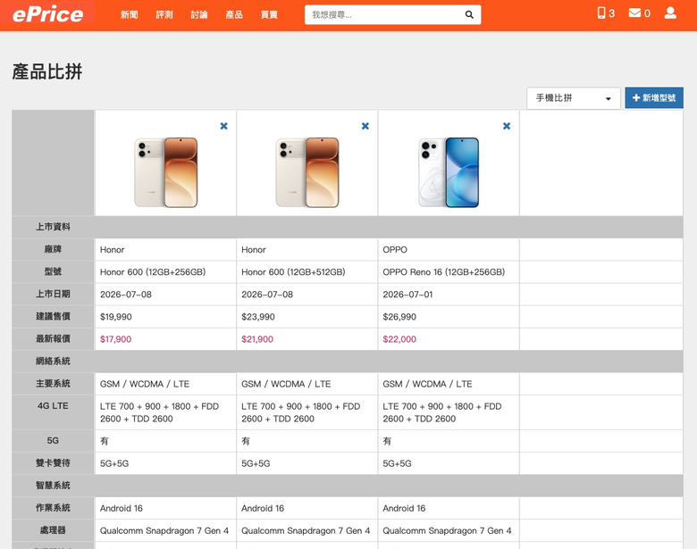Select 'Honor 600 (12GB+512GB)' model text
697x549 pixels.
click(293, 272)
